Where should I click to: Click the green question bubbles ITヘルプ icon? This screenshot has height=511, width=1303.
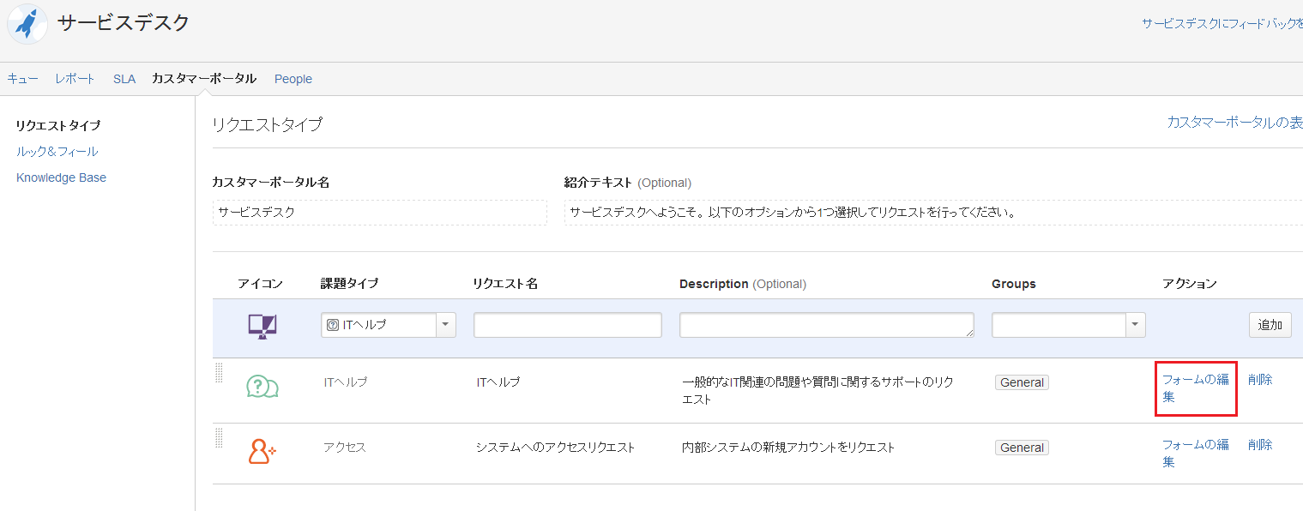[262, 387]
